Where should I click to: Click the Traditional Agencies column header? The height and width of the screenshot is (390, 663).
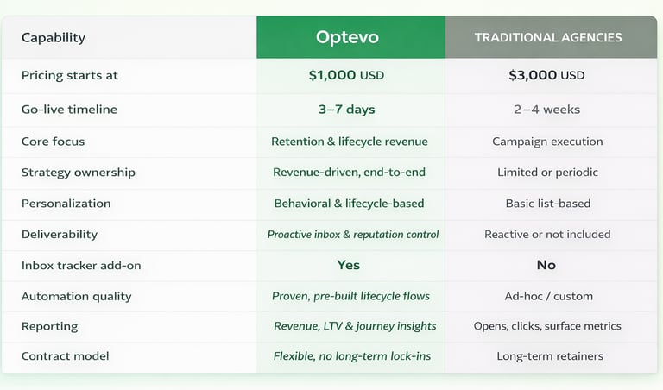pyautogui.click(x=547, y=37)
